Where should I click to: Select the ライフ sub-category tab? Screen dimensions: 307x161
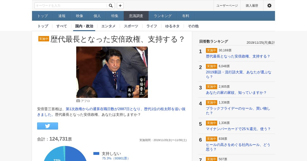click(152, 26)
